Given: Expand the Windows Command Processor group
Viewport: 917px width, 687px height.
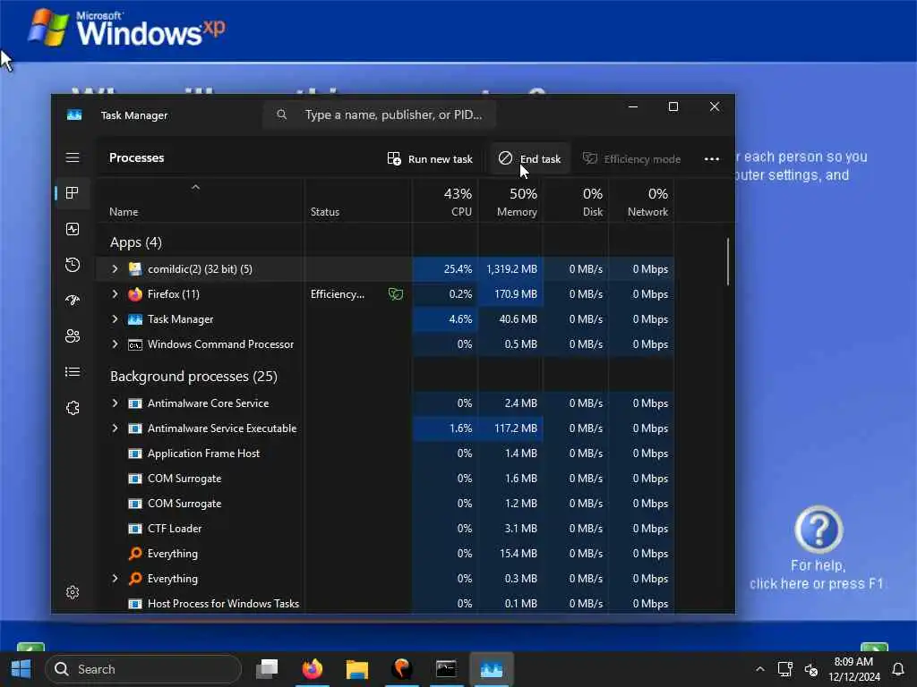Looking at the screenshot, I should click(115, 344).
